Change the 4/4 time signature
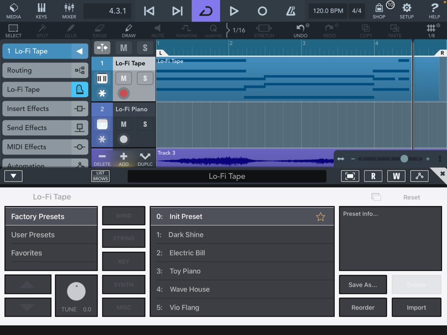 357,11
